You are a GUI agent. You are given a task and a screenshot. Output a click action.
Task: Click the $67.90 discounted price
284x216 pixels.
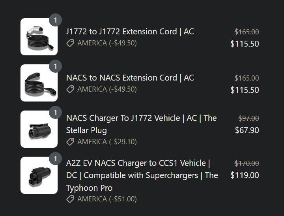click(x=247, y=130)
